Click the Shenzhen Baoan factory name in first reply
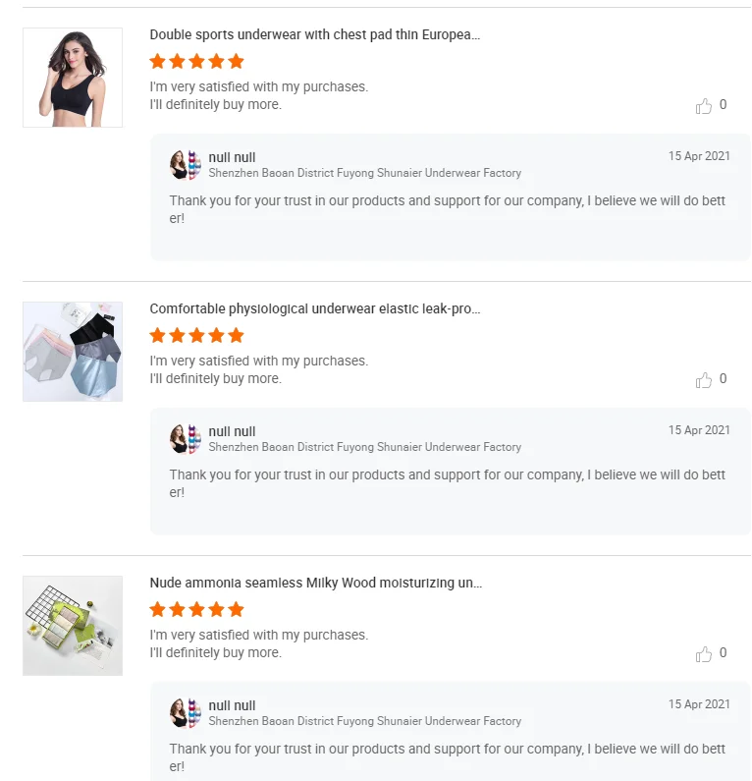Viewport: 752px width, 781px height. pyautogui.click(x=364, y=173)
